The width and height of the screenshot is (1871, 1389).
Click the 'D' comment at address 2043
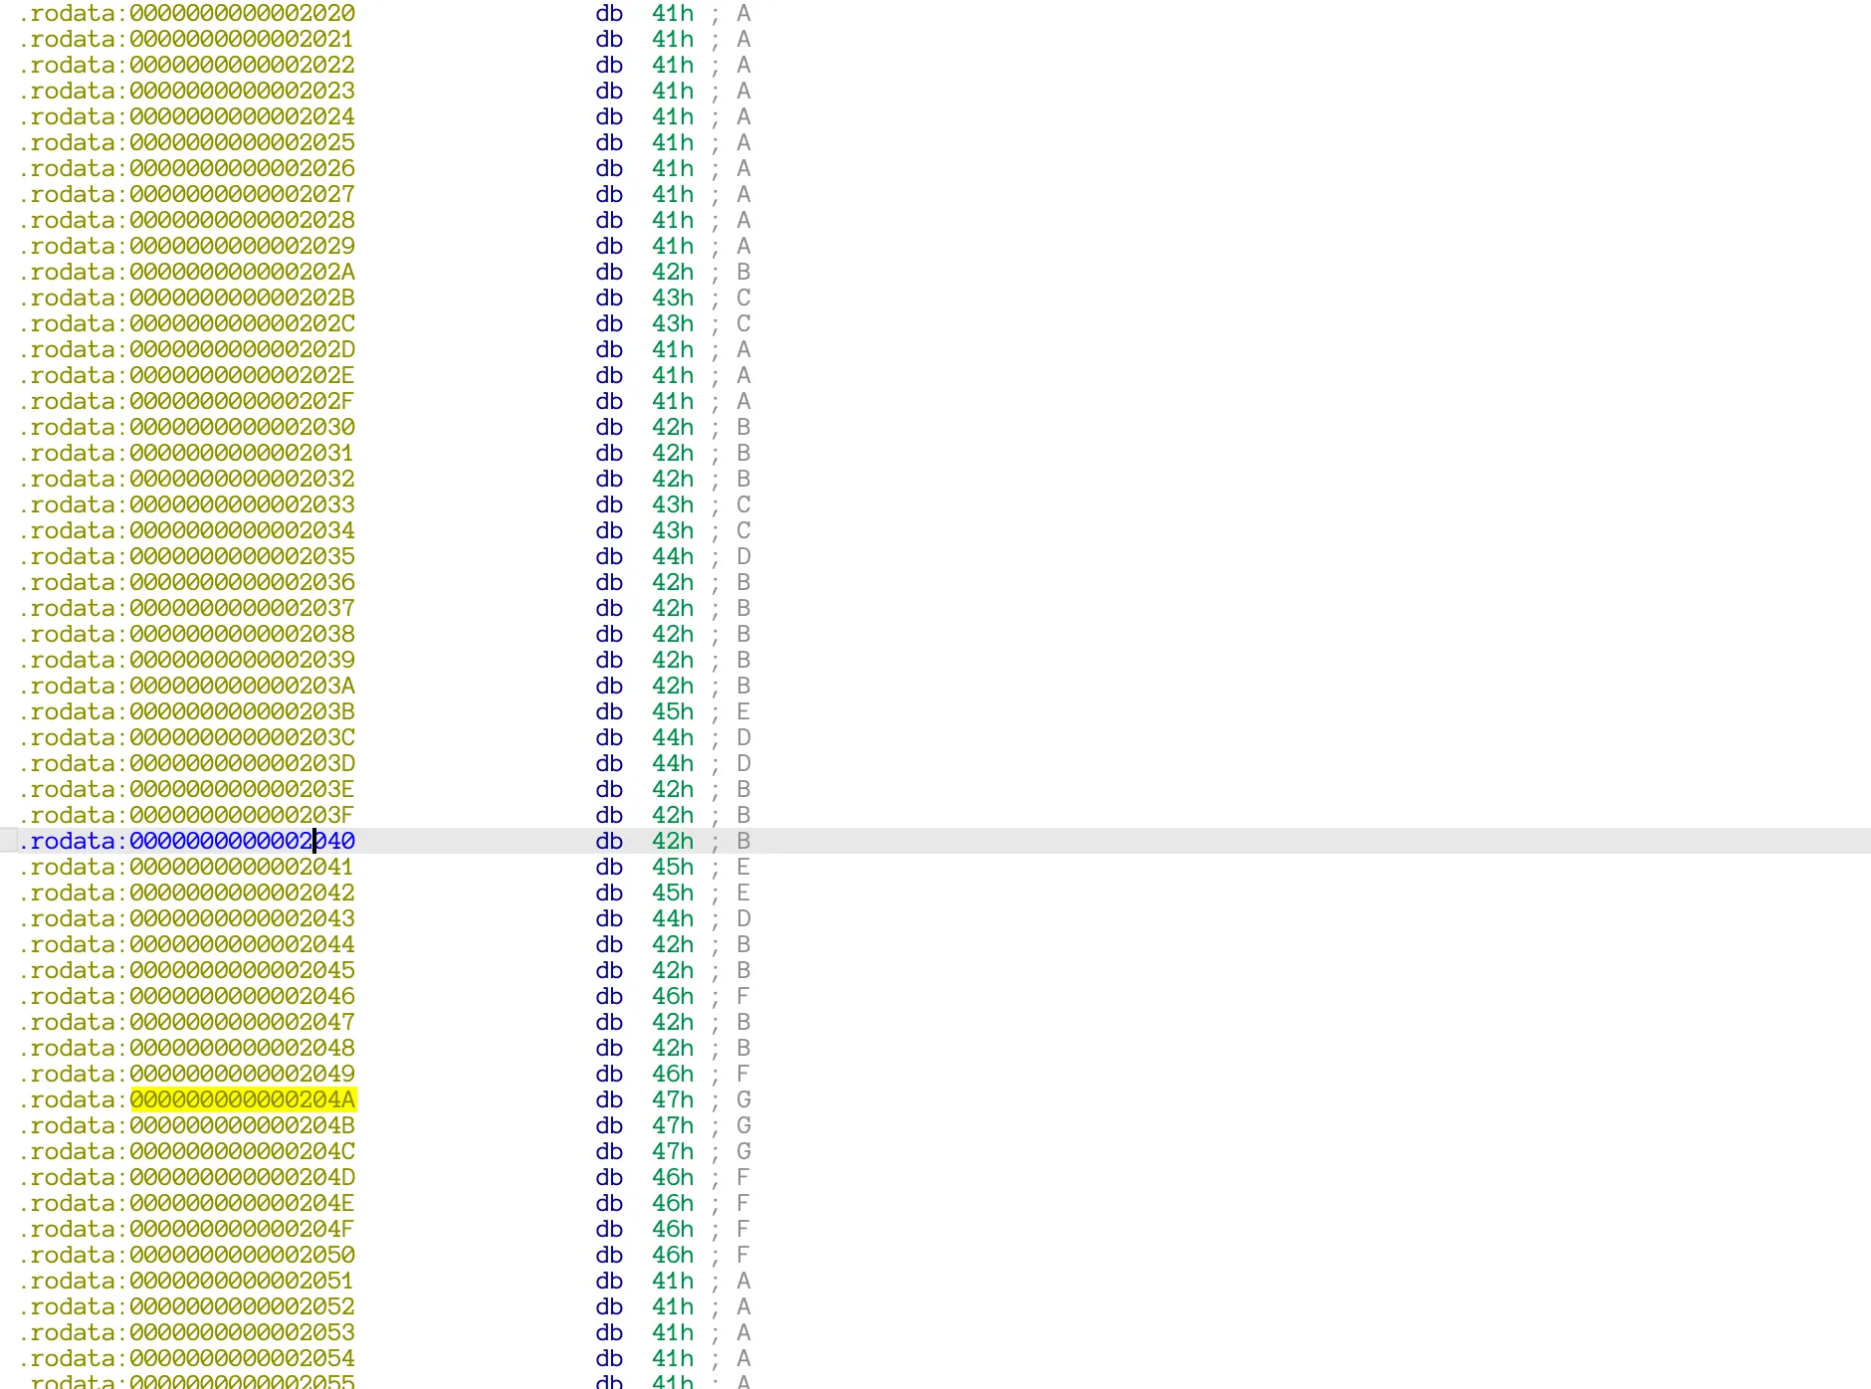coord(743,918)
